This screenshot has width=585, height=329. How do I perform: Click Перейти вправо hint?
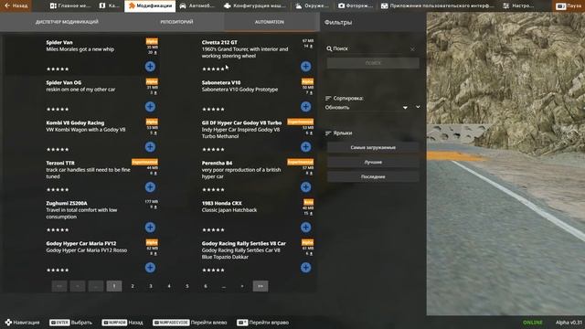tap(262, 323)
